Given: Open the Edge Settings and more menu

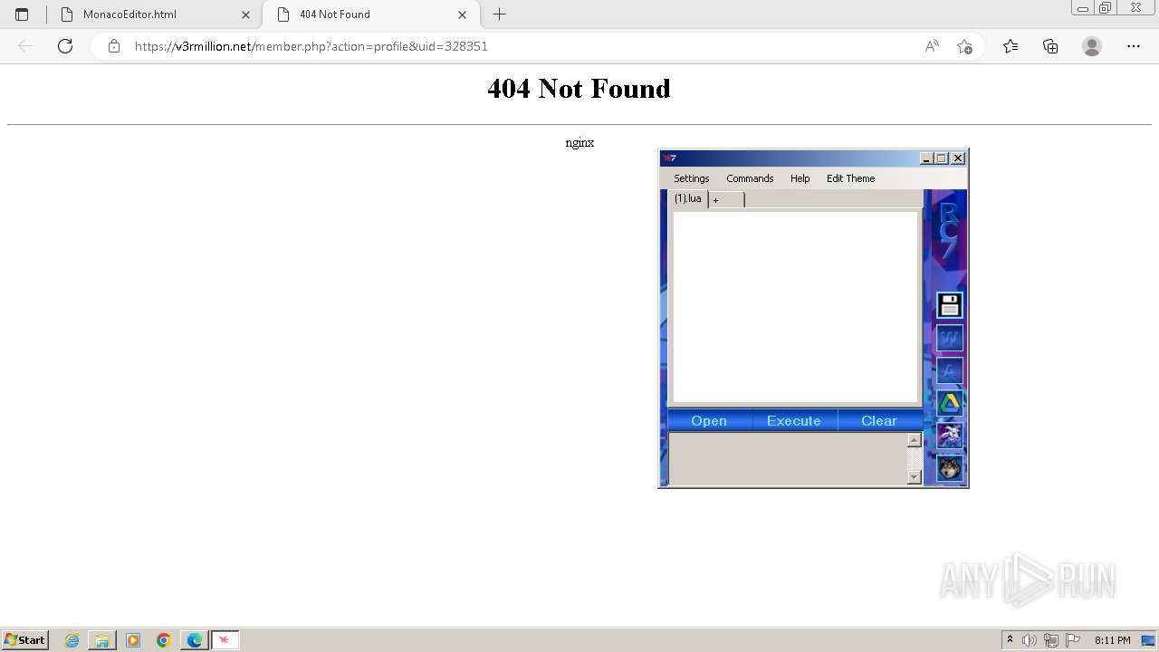Looking at the screenshot, I should (x=1134, y=46).
